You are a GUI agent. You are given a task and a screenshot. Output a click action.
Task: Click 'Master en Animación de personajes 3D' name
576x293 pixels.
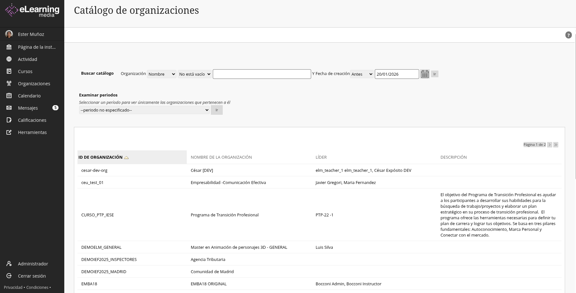239,247
